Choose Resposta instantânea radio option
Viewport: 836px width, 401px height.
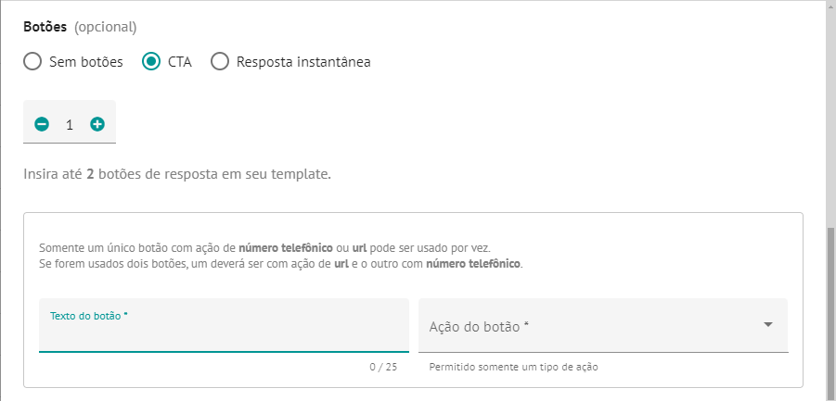point(220,62)
